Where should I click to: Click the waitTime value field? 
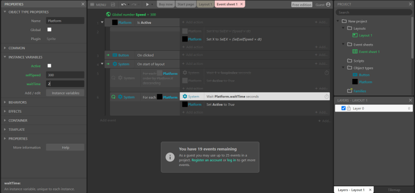tap(65, 84)
